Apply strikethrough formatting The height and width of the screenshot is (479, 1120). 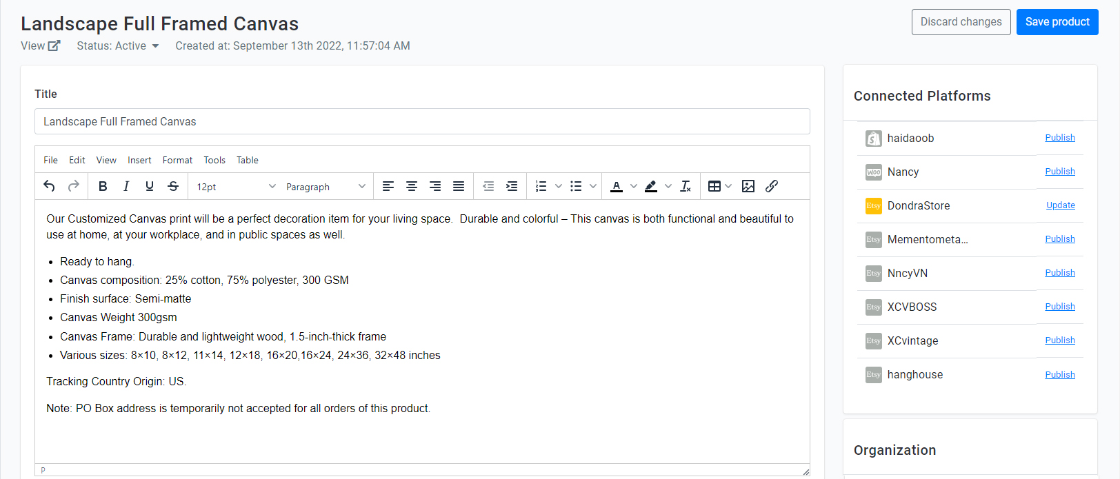click(173, 186)
